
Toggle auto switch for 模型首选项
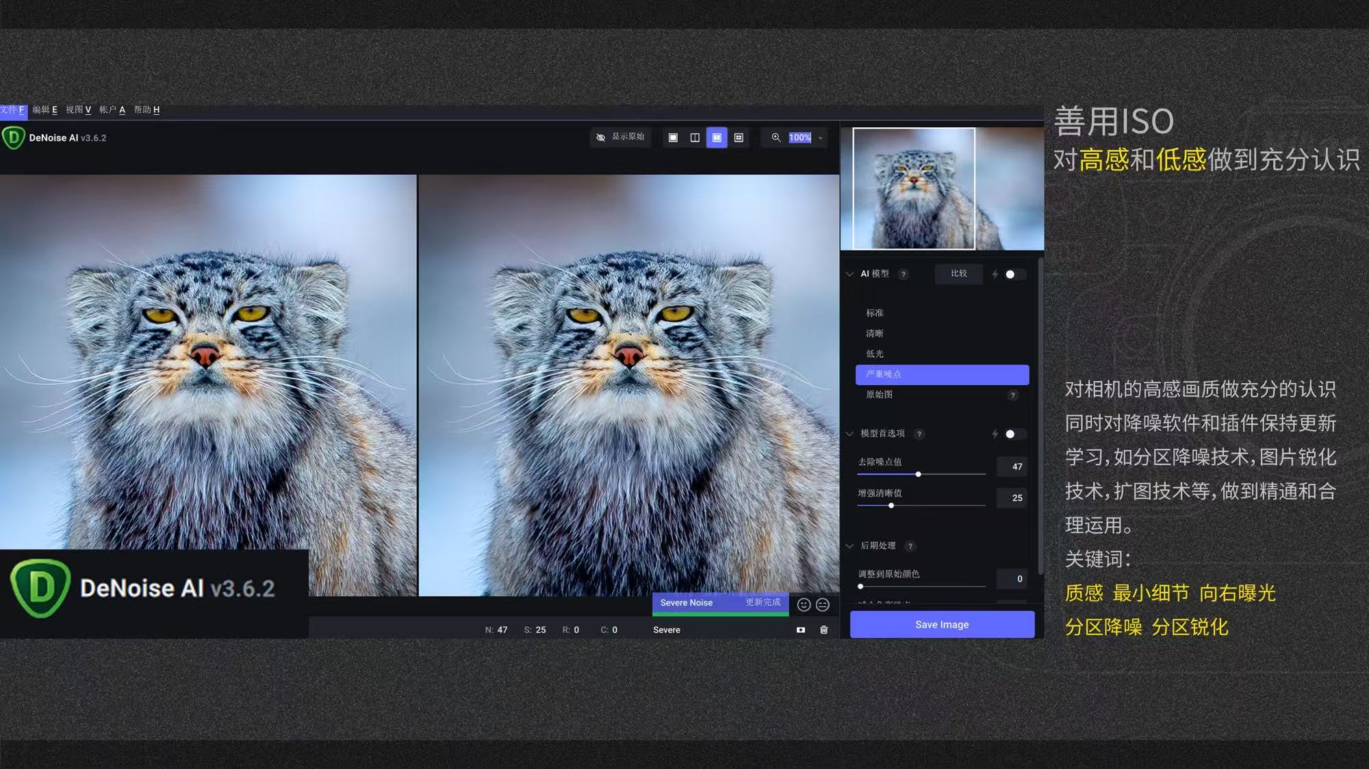tap(1014, 434)
